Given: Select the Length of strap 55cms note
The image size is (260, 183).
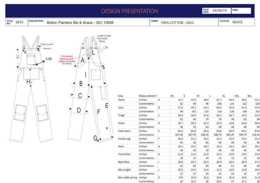Looking at the screenshot, I should (104, 38).
